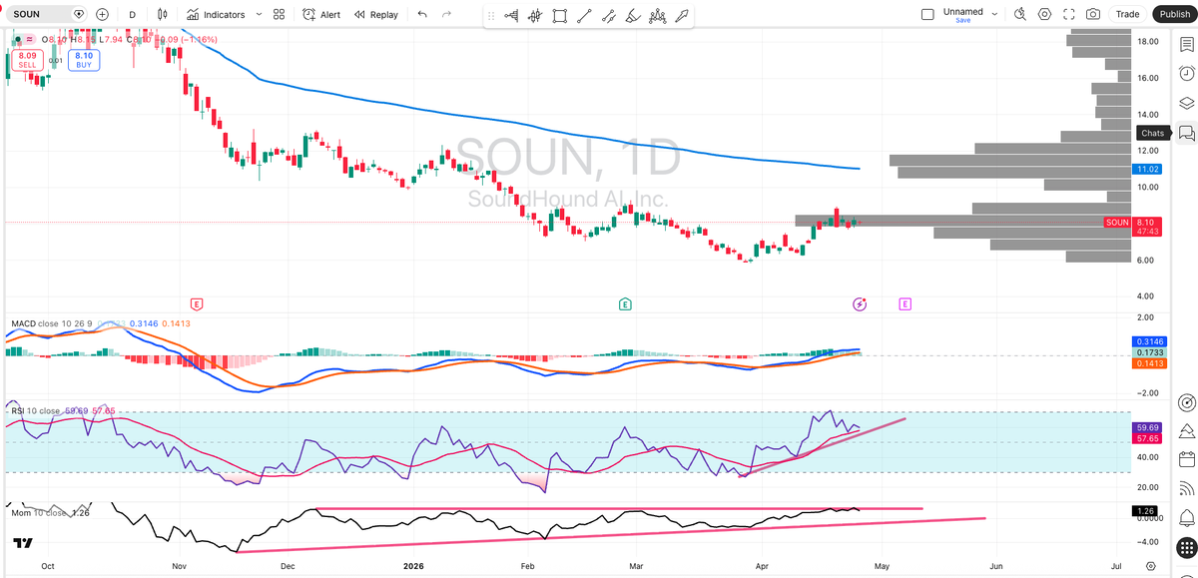The image size is (1198, 578).
Task: Select the MACD close 10 26 9 legend
Action: click(x=50, y=324)
